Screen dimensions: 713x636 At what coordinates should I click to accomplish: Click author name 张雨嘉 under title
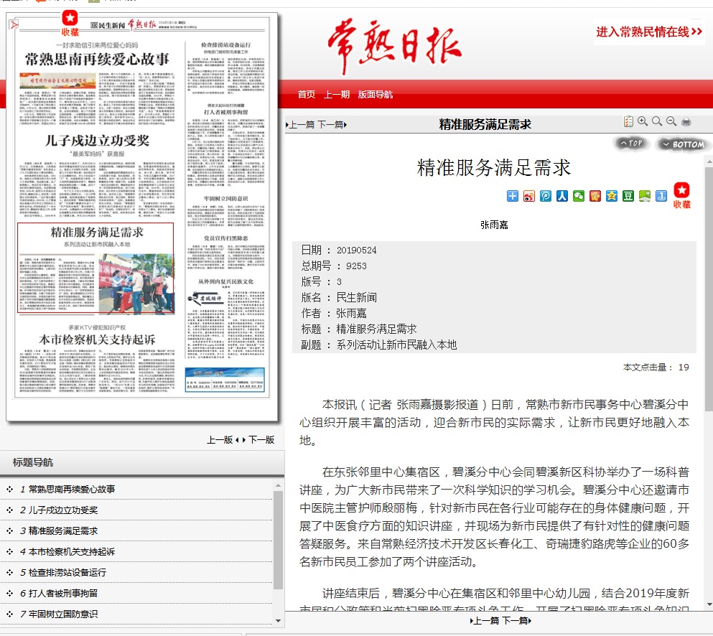coord(494,225)
